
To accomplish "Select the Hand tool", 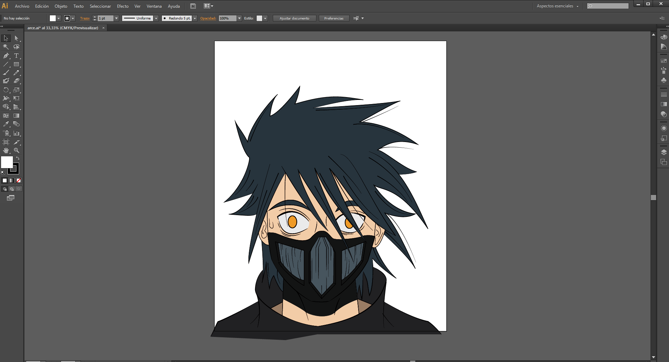I will [6, 150].
